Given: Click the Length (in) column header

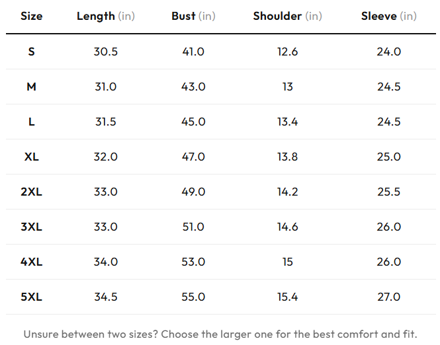Looking at the screenshot, I should pyautogui.click(x=106, y=17).
